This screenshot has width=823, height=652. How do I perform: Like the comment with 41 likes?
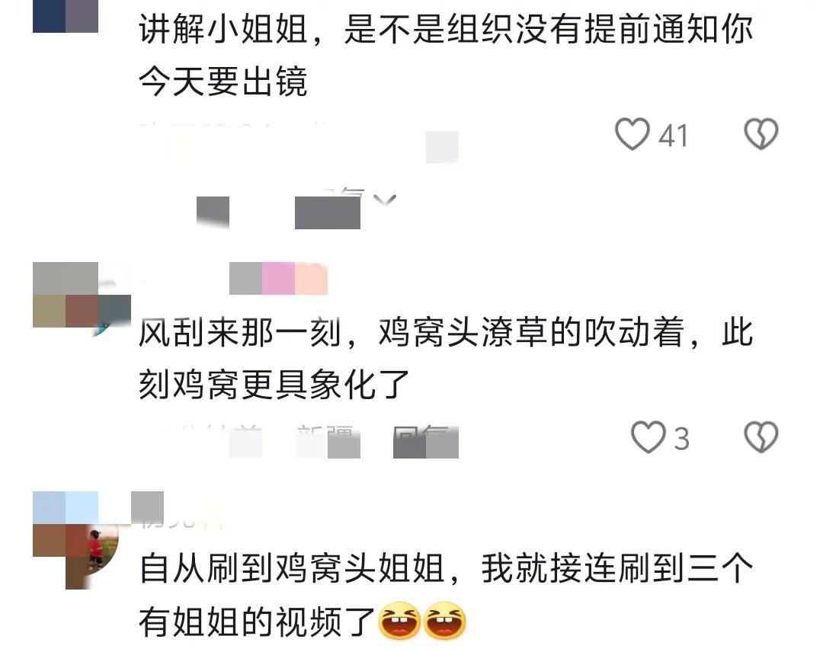pos(632,134)
